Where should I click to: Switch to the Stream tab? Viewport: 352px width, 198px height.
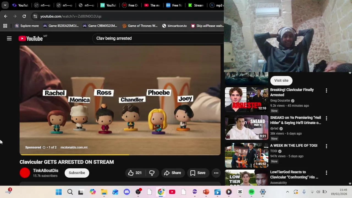click(196, 5)
